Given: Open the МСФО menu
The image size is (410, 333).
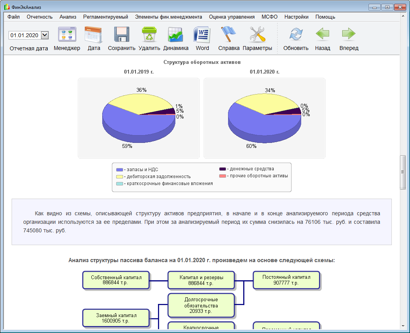Looking at the screenshot, I should point(269,17).
